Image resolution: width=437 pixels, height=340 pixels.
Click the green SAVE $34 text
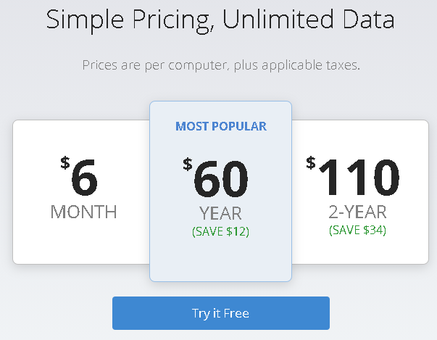click(x=357, y=230)
